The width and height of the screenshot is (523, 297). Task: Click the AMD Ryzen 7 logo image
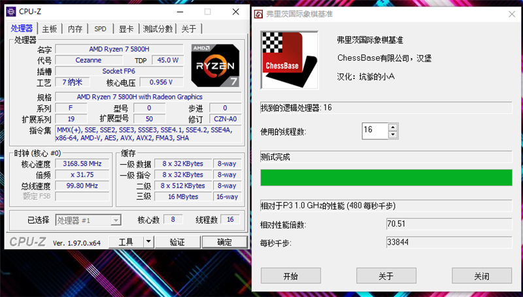pos(215,65)
